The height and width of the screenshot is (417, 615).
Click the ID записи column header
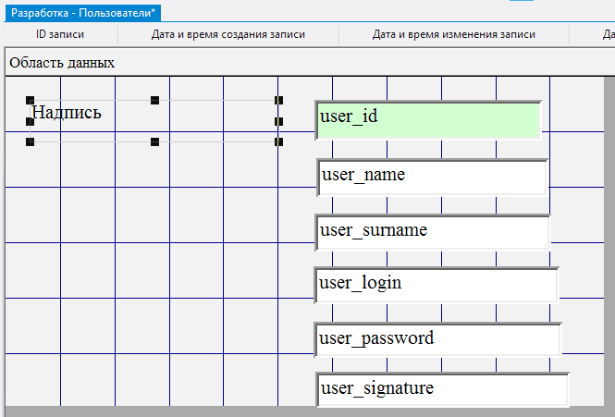tap(60, 35)
